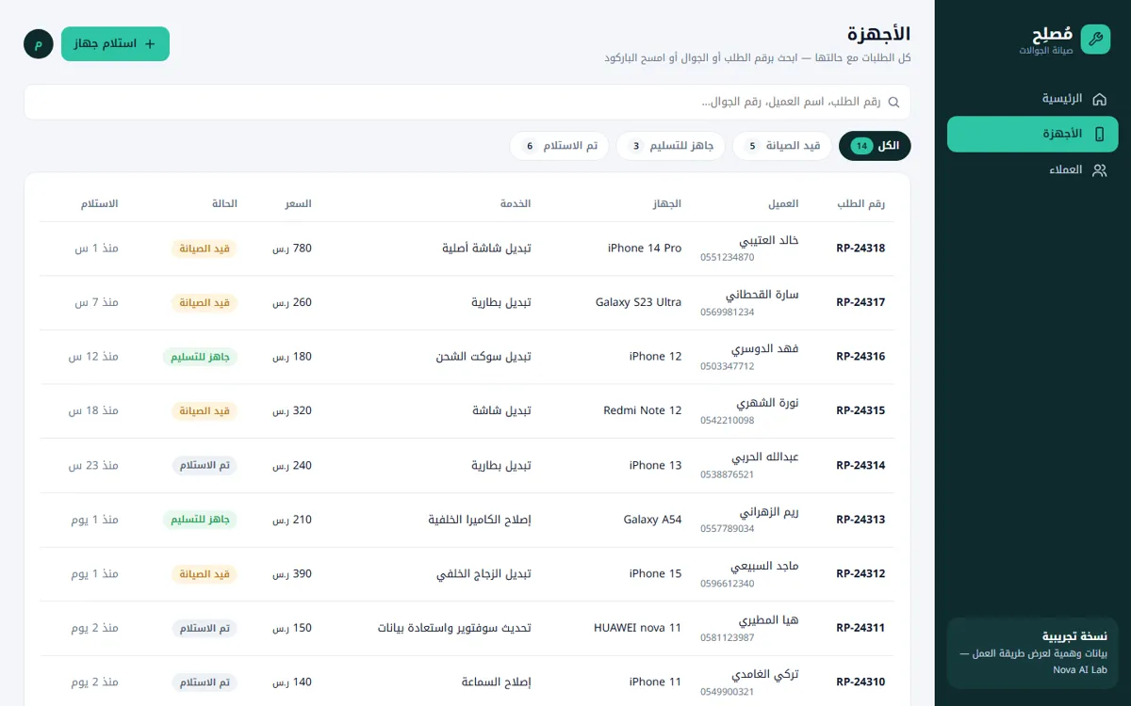The width and height of the screenshot is (1131, 706).
Task: Click the home icon beside الرئيسية
Action: (1099, 99)
